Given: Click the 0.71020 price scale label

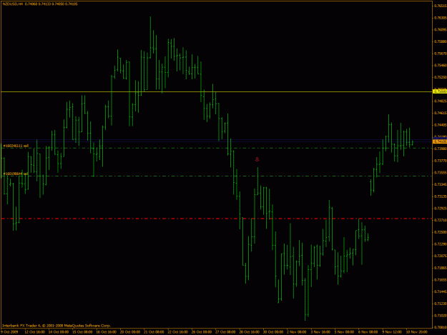Looking at the screenshot, I should point(441,316).
